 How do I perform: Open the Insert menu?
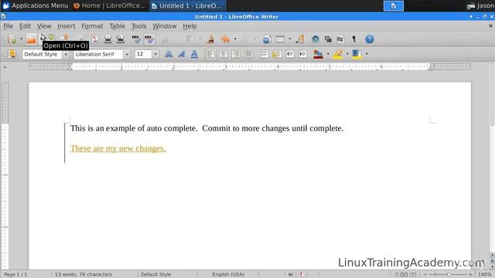point(67,26)
